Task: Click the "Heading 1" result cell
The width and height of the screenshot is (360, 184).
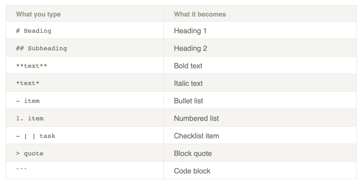Action: pos(190,31)
